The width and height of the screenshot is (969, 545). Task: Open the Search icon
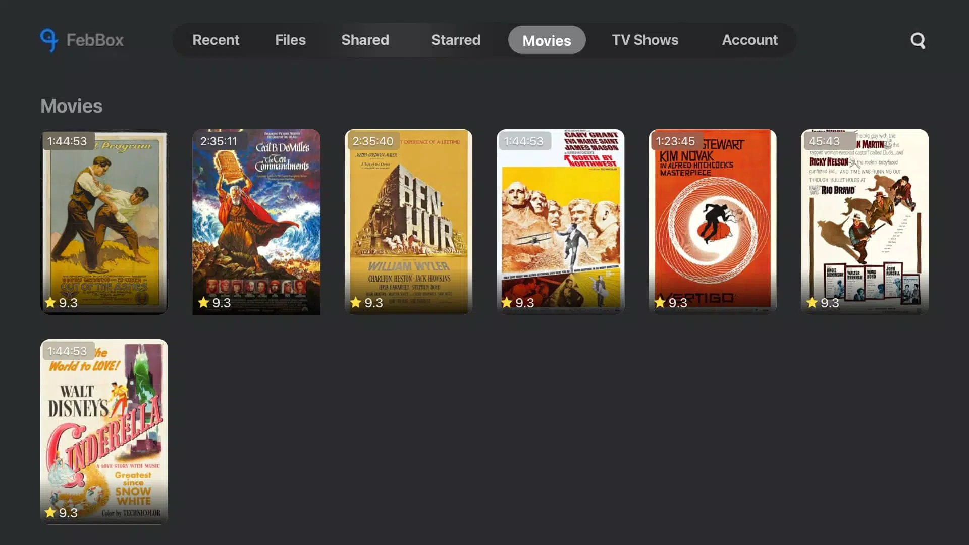point(919,40)
